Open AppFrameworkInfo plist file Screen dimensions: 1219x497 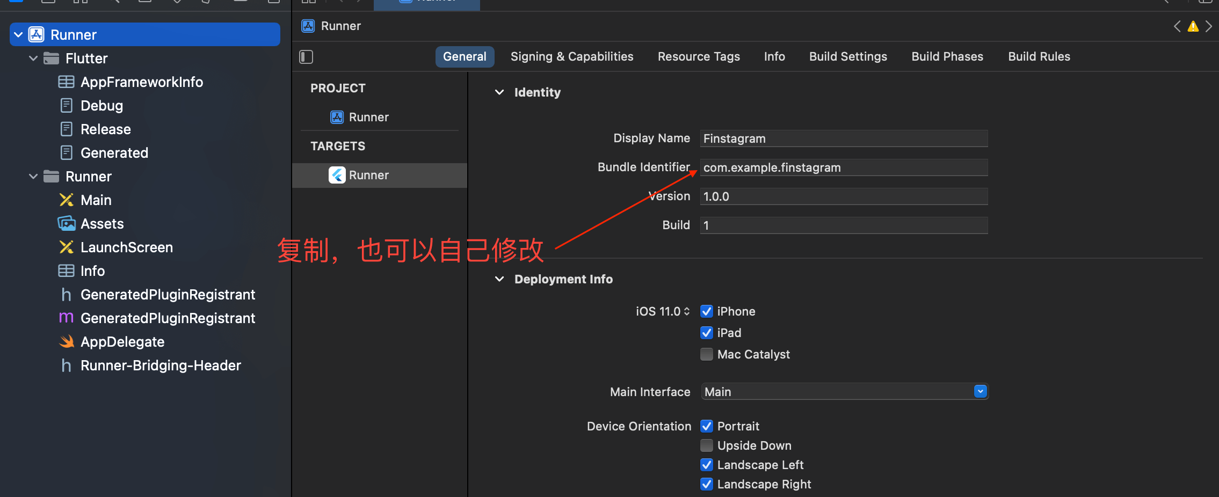click(141, 82)
